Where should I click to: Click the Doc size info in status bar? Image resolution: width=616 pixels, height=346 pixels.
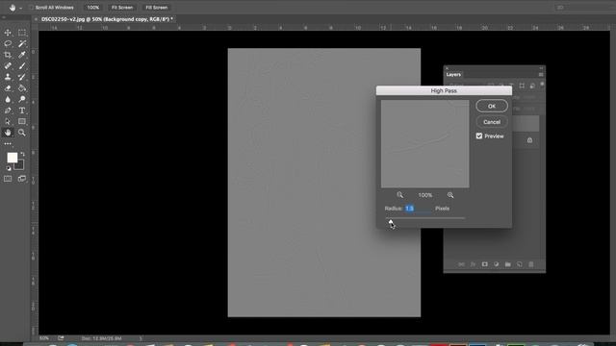coord(101,338)
